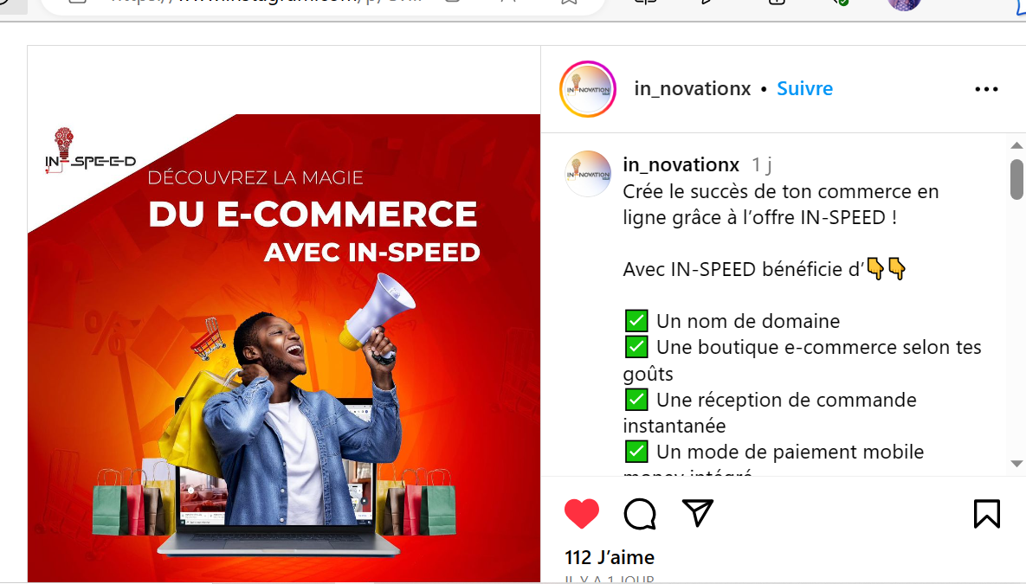View who liked via 112 J'aime
This screenshot has height=584, width=1026.
tap(610, 557)
